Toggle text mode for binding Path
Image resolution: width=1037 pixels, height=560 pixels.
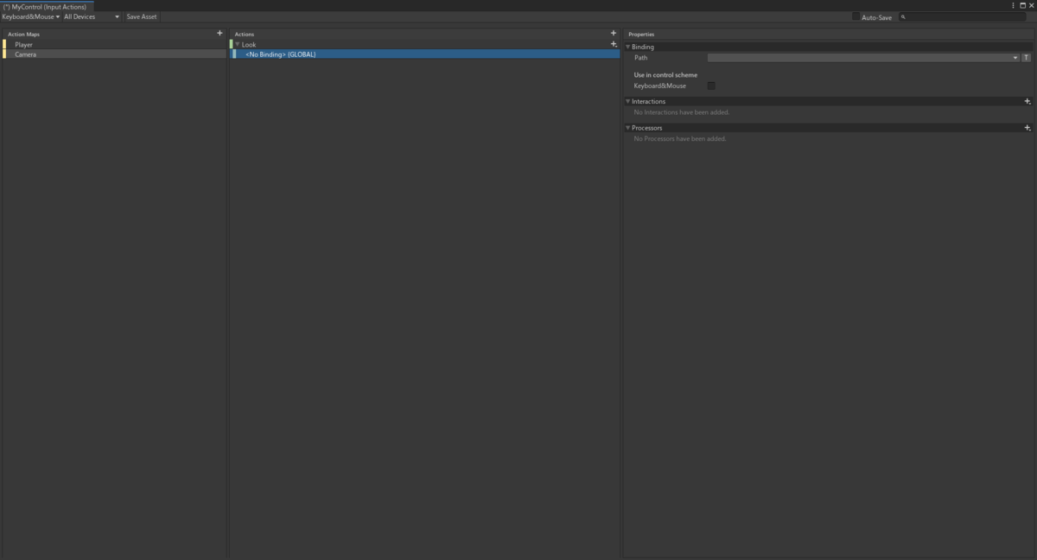pos(1026,58)
